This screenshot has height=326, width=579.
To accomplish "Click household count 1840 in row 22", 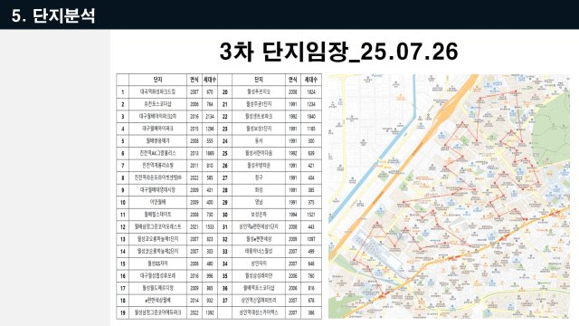I will (311, 117).
